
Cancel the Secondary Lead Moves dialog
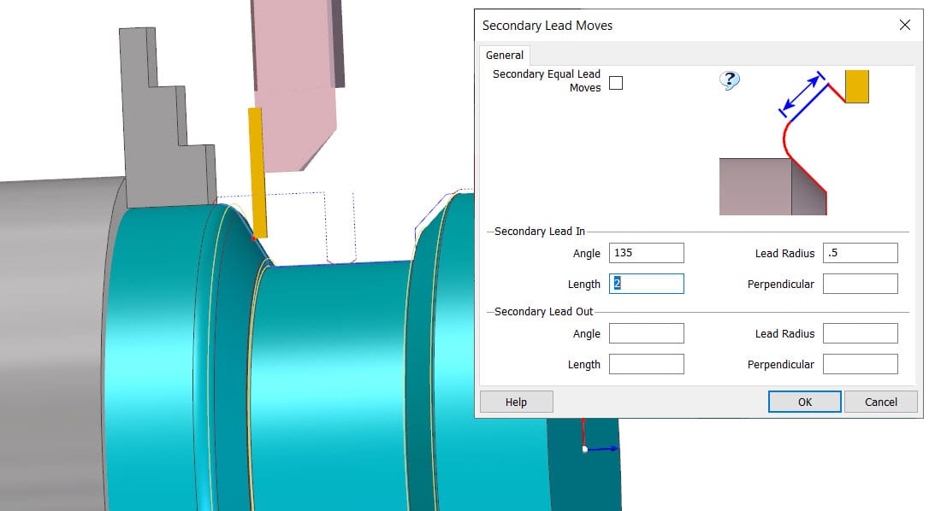[x=880, y=402]
